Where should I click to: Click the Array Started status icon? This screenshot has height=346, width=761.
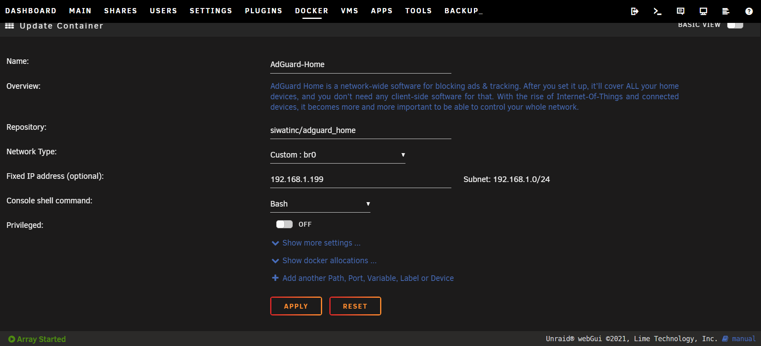pyautogui.click(x=12, y=339)
